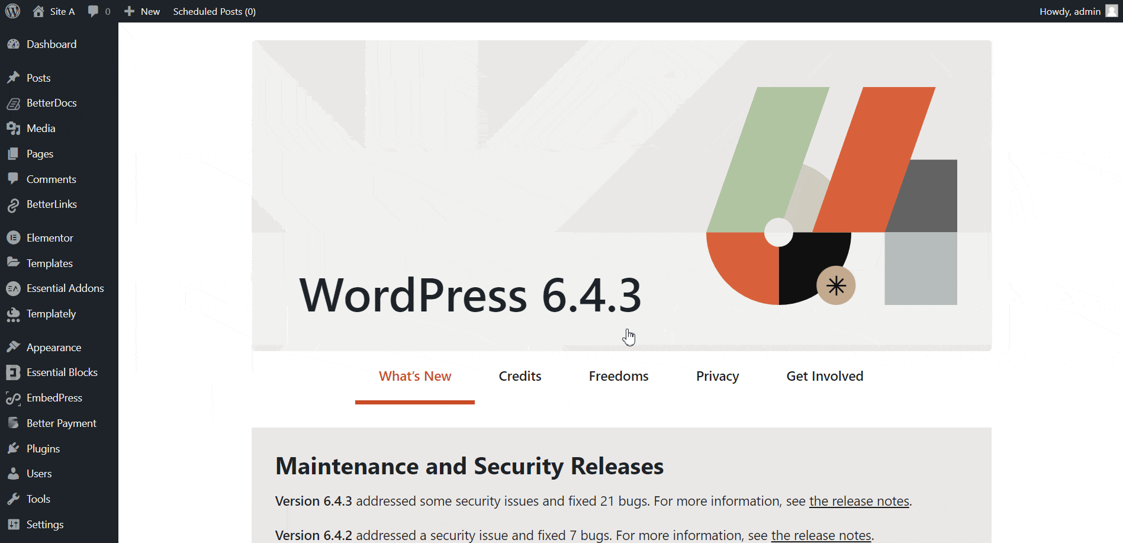
Task: Open the New content dropdown
Action: pos(141,11)
